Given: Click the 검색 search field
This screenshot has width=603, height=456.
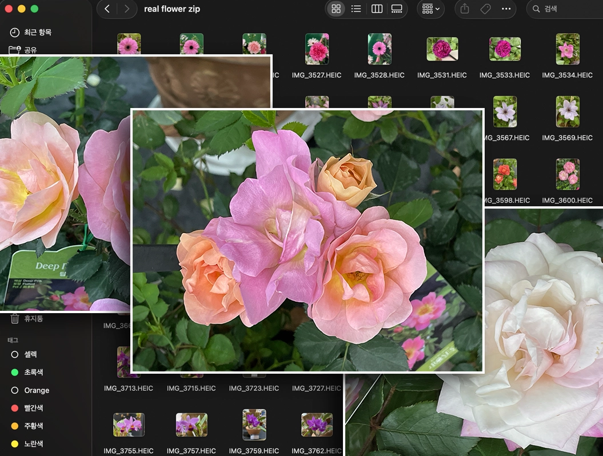Looking at the screenshot, I should click(x=565, y=9).
